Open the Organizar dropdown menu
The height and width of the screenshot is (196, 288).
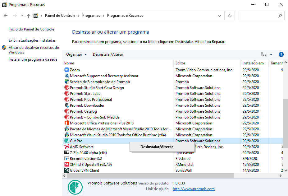pyautogui.click(x=76, y=54)
